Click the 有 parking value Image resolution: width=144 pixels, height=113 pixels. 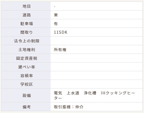pos(56,24)
